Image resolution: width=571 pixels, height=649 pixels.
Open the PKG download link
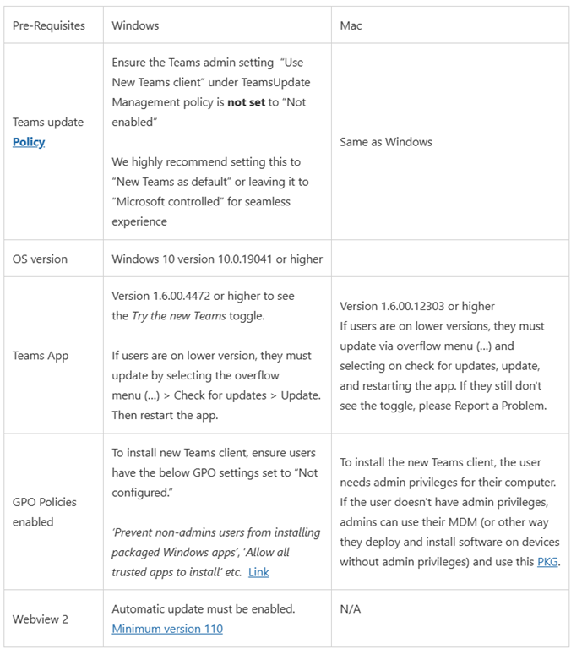[547, 562]
